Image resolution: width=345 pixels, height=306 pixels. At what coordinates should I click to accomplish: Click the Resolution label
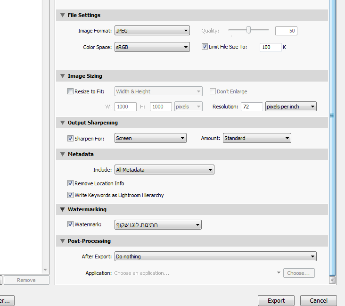[x=225, y=107]
